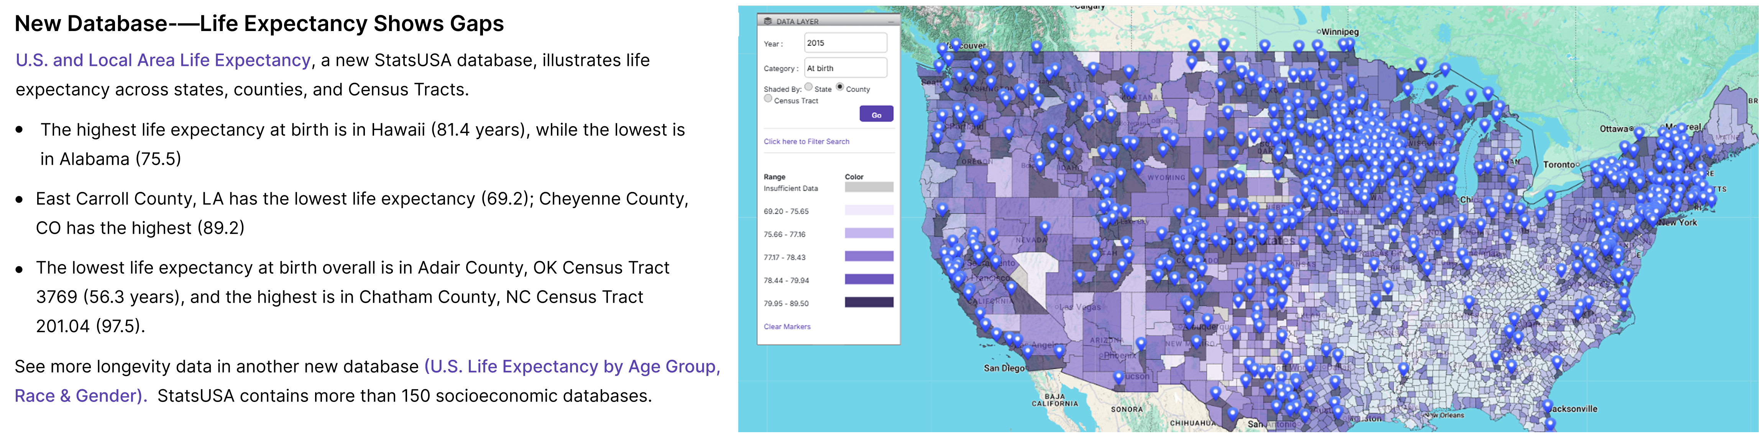Select the State shading radio button

(808, 87)
